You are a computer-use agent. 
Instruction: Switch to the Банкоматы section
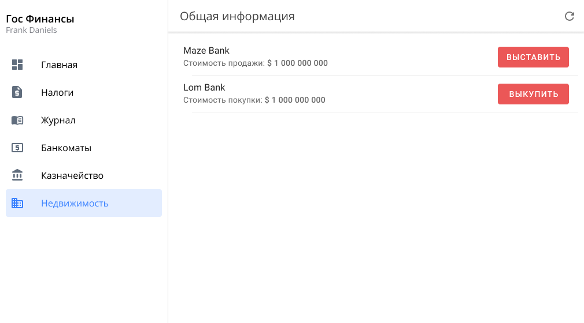66,148
